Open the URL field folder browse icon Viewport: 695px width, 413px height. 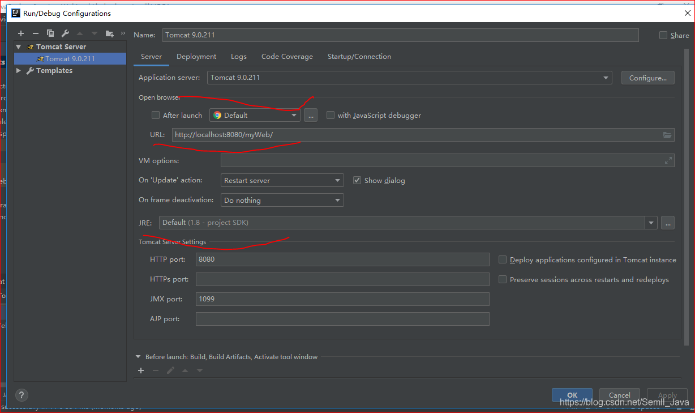667,135
